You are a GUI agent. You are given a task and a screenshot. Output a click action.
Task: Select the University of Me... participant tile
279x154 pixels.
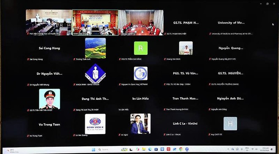[x=231, y=22]
